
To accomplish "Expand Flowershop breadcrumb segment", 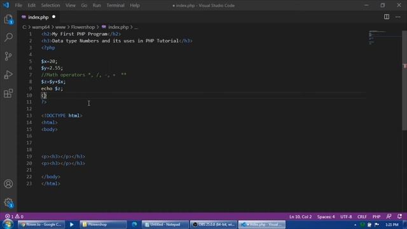I will point(83,27).
